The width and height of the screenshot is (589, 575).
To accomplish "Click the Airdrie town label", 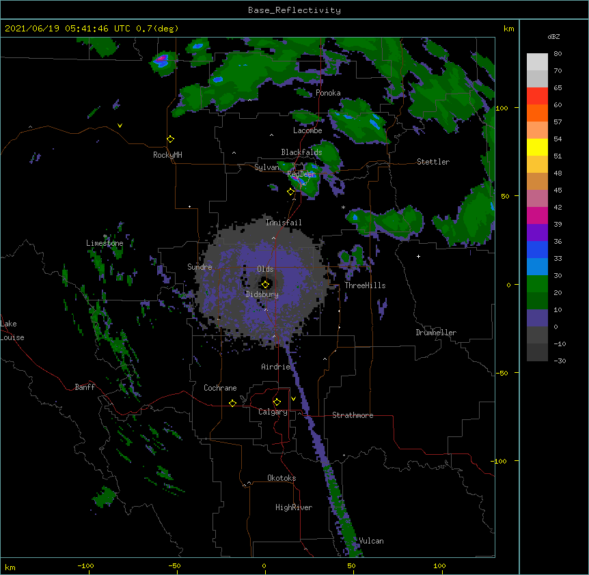I will (x=276, y=367).
